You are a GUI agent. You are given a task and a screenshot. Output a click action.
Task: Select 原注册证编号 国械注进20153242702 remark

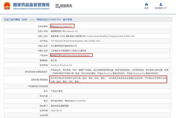point(68,101)
